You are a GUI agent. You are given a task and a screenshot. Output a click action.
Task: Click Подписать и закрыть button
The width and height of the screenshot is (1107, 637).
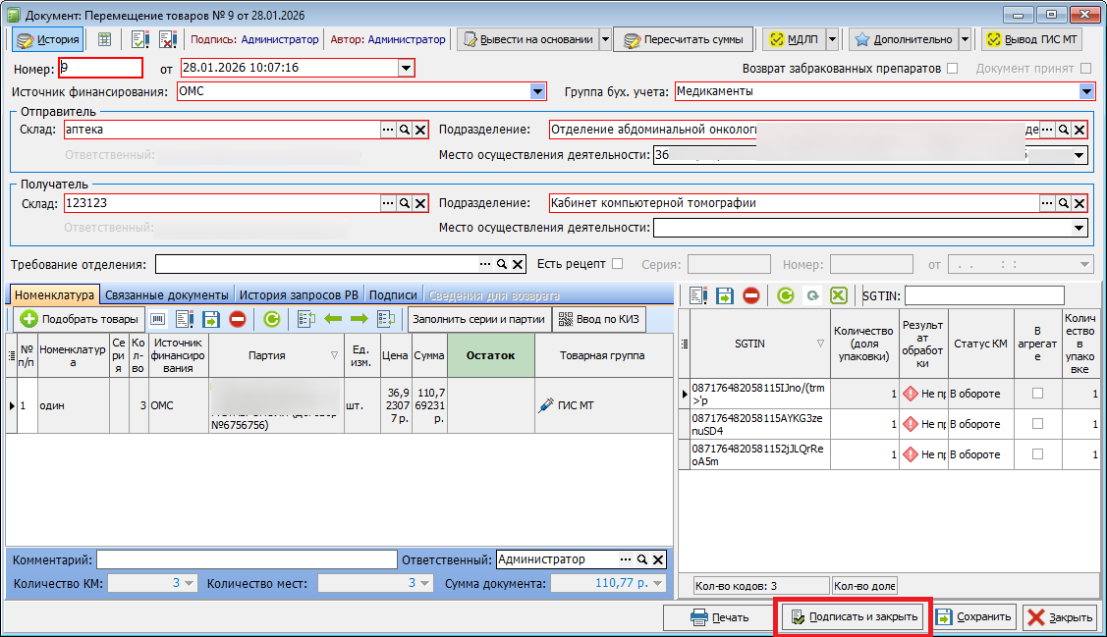pyautogui.click(x=854, y=617)
